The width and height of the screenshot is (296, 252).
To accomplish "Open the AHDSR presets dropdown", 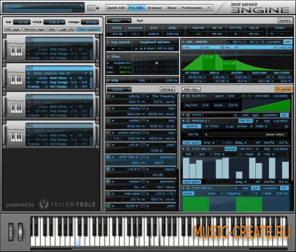I will click(274, 41).
